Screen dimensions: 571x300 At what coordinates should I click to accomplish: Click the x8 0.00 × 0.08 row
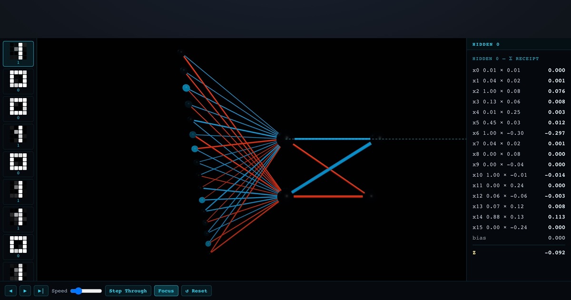coord(519,154)
